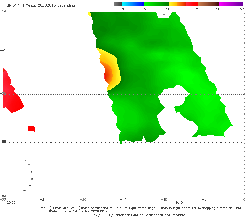The height and width of the screenshot is (217, 247).
Task: Click the small yellow patch at the swath's top-left corner
Action: coord(90,14)
